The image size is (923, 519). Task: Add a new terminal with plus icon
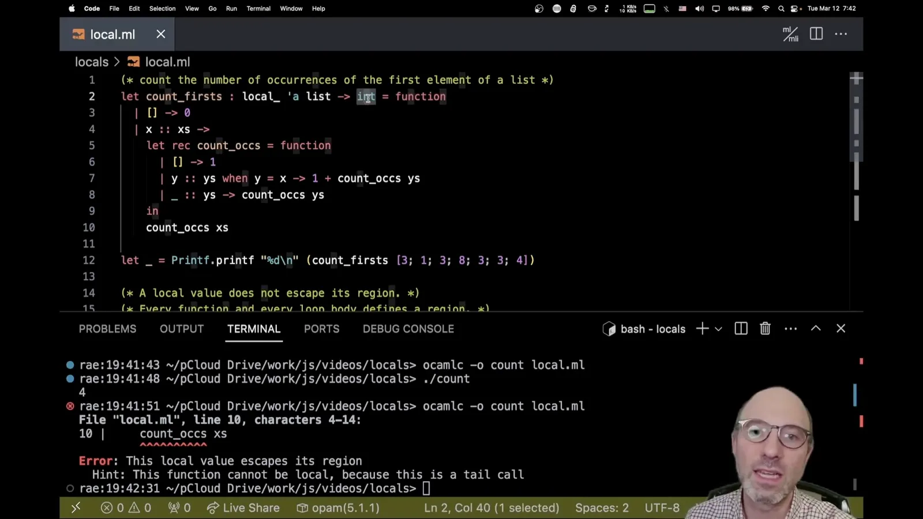point(702,329)
